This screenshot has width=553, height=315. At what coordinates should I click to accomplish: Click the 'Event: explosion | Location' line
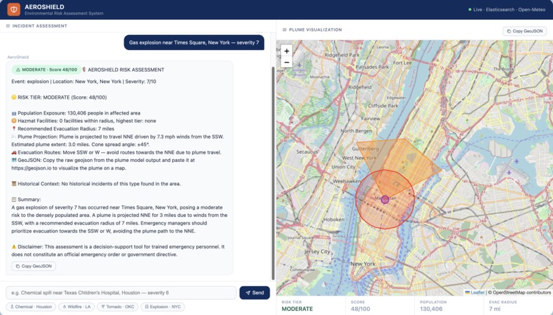[84, 81]
